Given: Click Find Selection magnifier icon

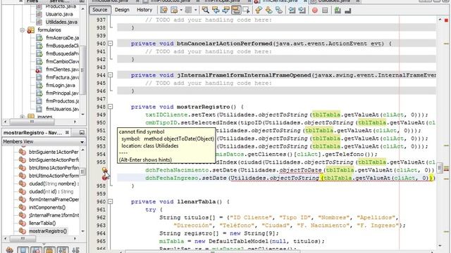Looking at the screenshot, I should 205,11.
